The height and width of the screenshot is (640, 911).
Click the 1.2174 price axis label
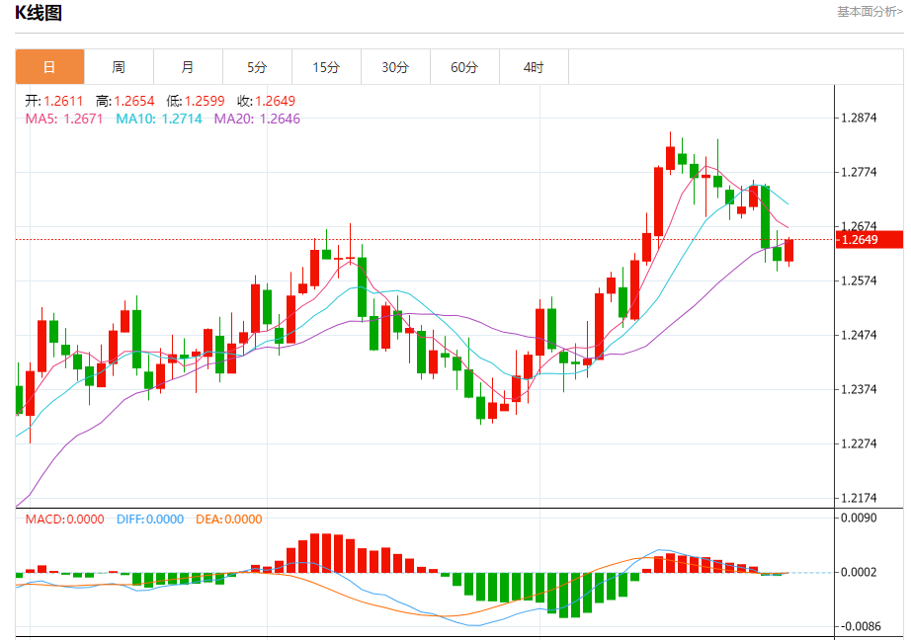(x=859, y=498)
